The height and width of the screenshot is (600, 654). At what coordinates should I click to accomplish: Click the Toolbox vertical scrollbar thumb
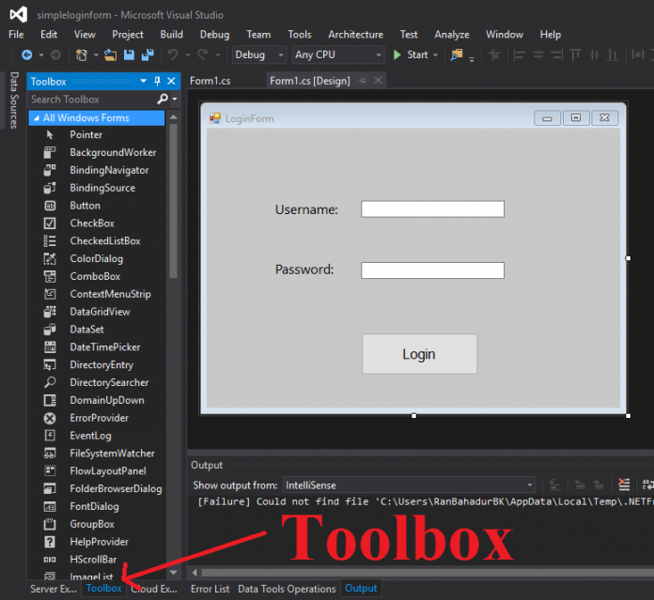[x=174, y=201]
